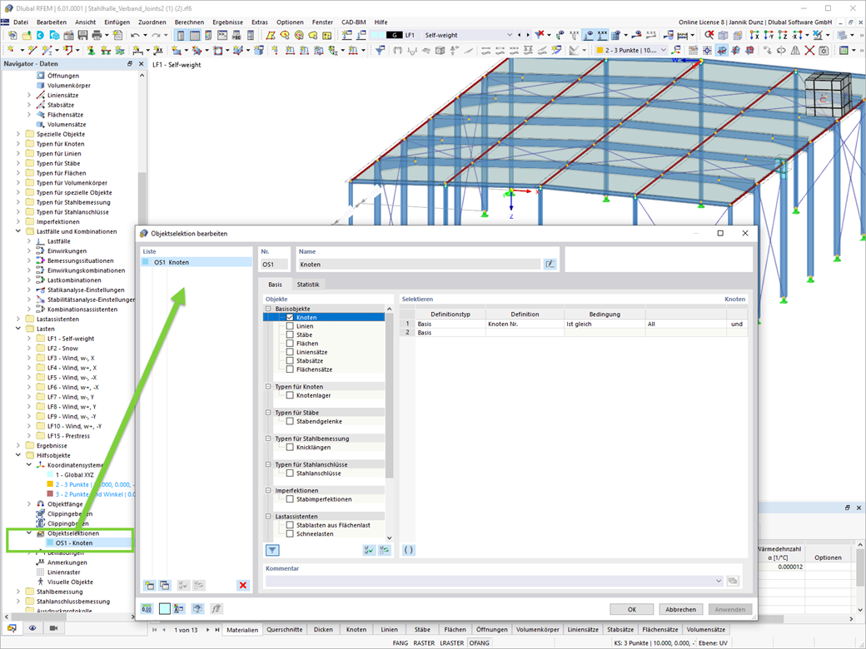Click the new object selection icon under Liste
866x649 pixels.
click(x=149, y=586)
